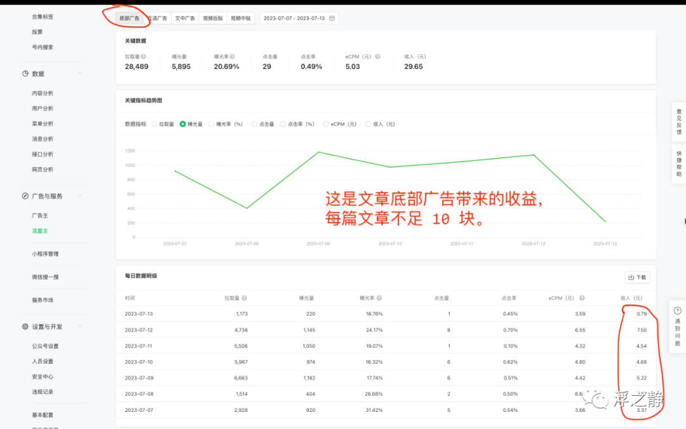Screen dimensions: 686x429
Task: Open the calendar icon in date range
Action: pyautogui.click(x=332, y=18)
